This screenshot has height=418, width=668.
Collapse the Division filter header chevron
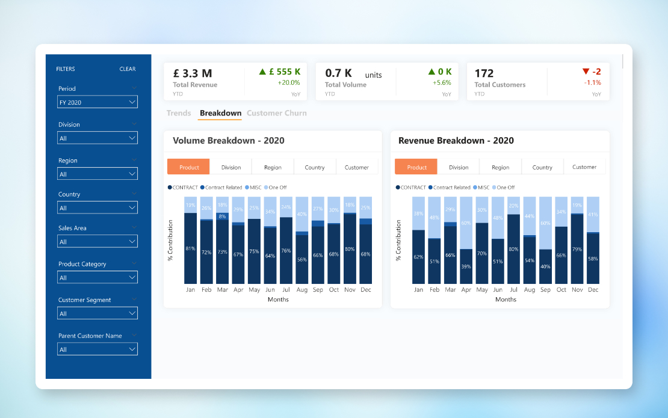point(134,123)
